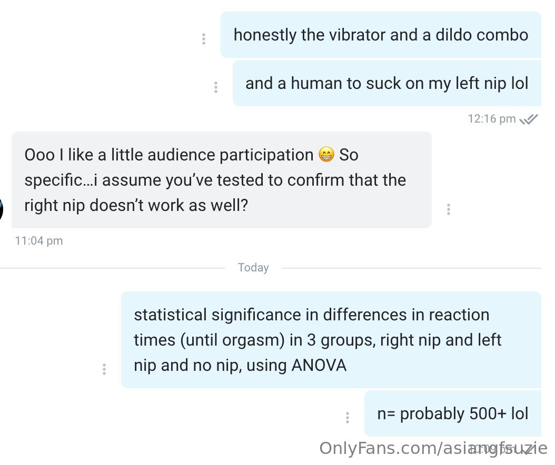
Task: Click the word "ANOVA" in the message
Action: 319,365
